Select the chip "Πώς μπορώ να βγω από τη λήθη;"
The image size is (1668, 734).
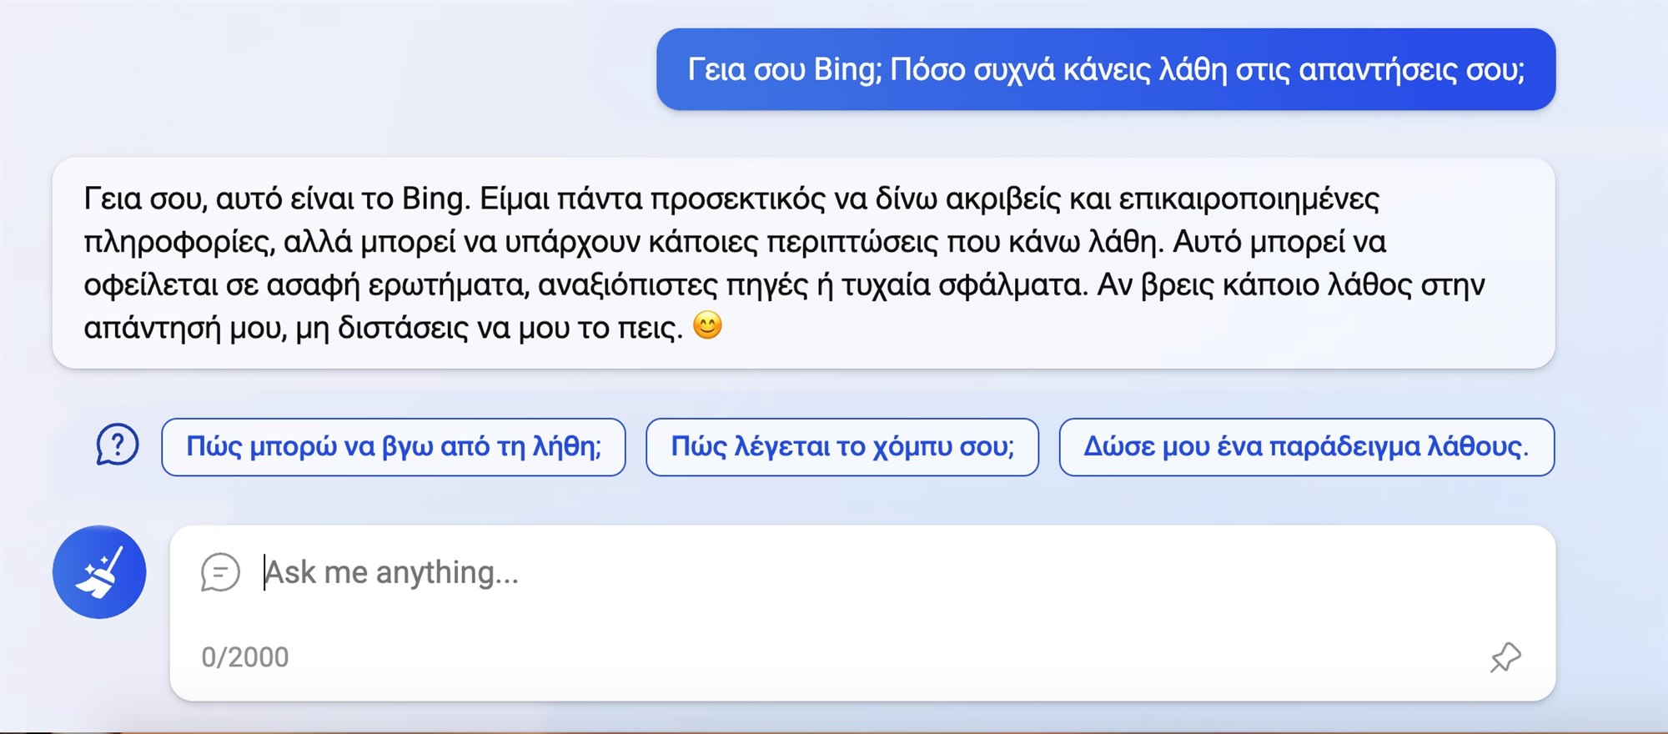[394, 447]
